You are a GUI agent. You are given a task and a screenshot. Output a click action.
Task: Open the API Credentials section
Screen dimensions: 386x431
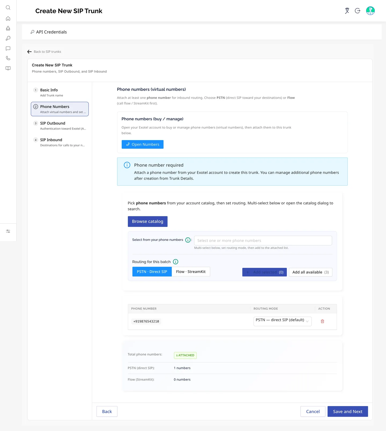tap(49, 32)
